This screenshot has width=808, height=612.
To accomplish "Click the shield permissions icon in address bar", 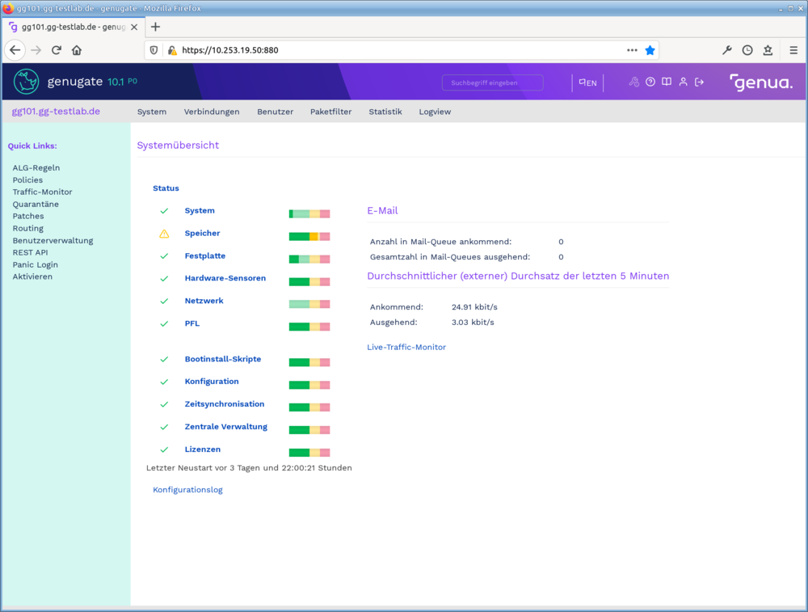I will tap(154, 49).
